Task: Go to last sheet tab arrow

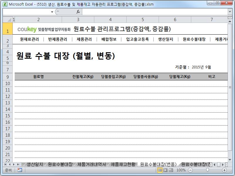Action: (18, 165)
